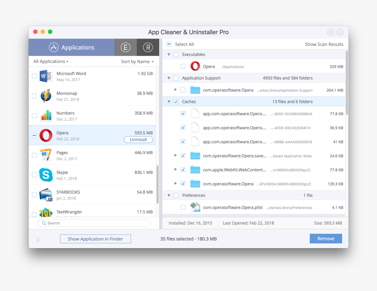This screenshot has height=291, width=377.
Task: Click the lightbulb tips icon
Action: point(38,239)
